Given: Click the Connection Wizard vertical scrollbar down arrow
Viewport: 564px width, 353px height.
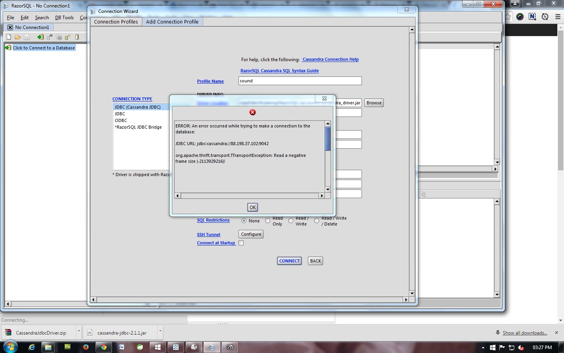Looking at the screenshot, I should tap(412, 293).
